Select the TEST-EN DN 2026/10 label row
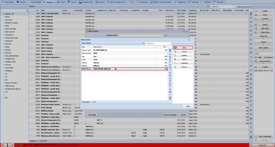The width and height of the screenshot is (275, 147). 124,69
